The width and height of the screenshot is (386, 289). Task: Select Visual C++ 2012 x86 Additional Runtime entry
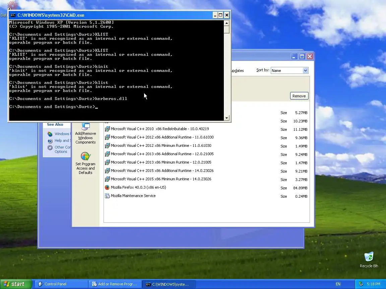[206, 137]
